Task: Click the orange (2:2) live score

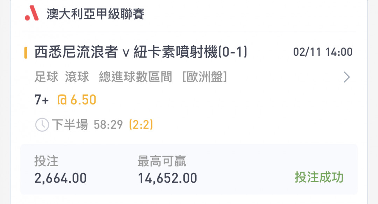Action: tap(141, 125)
